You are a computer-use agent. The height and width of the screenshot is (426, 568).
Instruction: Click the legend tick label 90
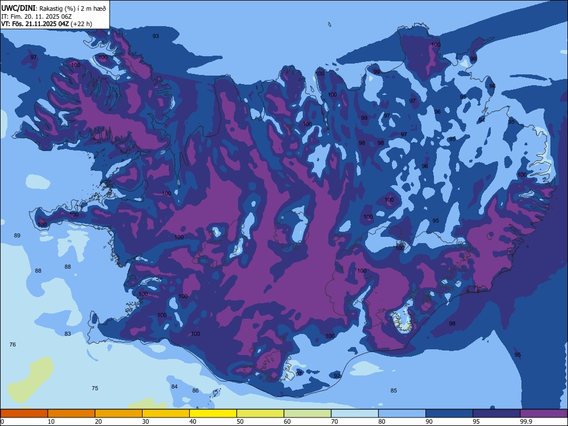429,421
